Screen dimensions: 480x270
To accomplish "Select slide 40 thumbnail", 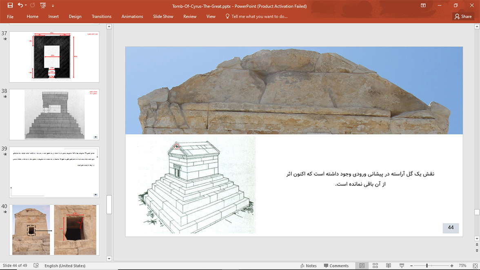I will click(54, 230).
